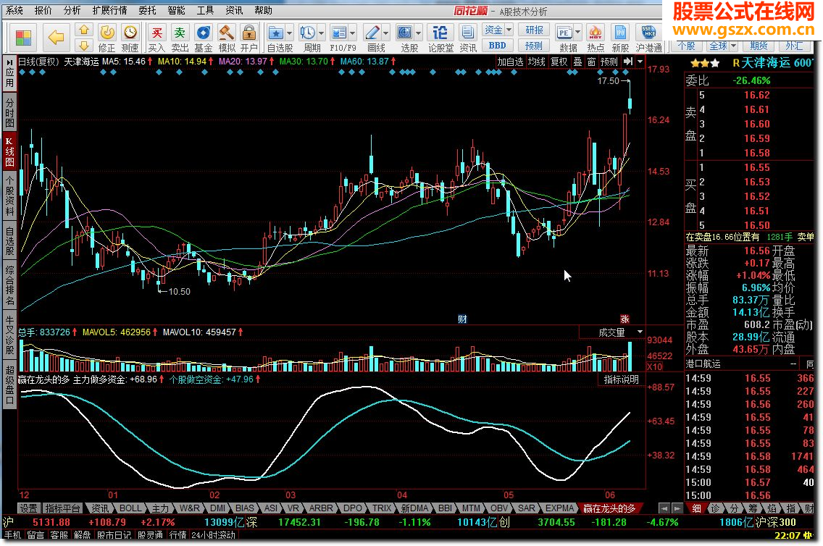The height and width of the screenshot is (546, 823).
Task: Click the 研报 research report button
Action: coord(534,30)
